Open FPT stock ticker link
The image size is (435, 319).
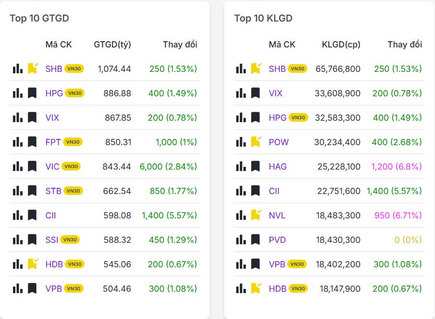click(53, 142)
